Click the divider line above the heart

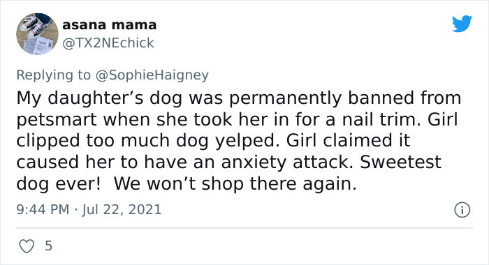(245, 228)
